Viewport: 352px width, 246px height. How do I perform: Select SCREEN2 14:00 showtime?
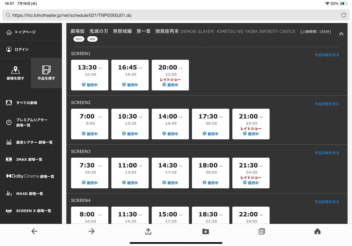[170, 124]
